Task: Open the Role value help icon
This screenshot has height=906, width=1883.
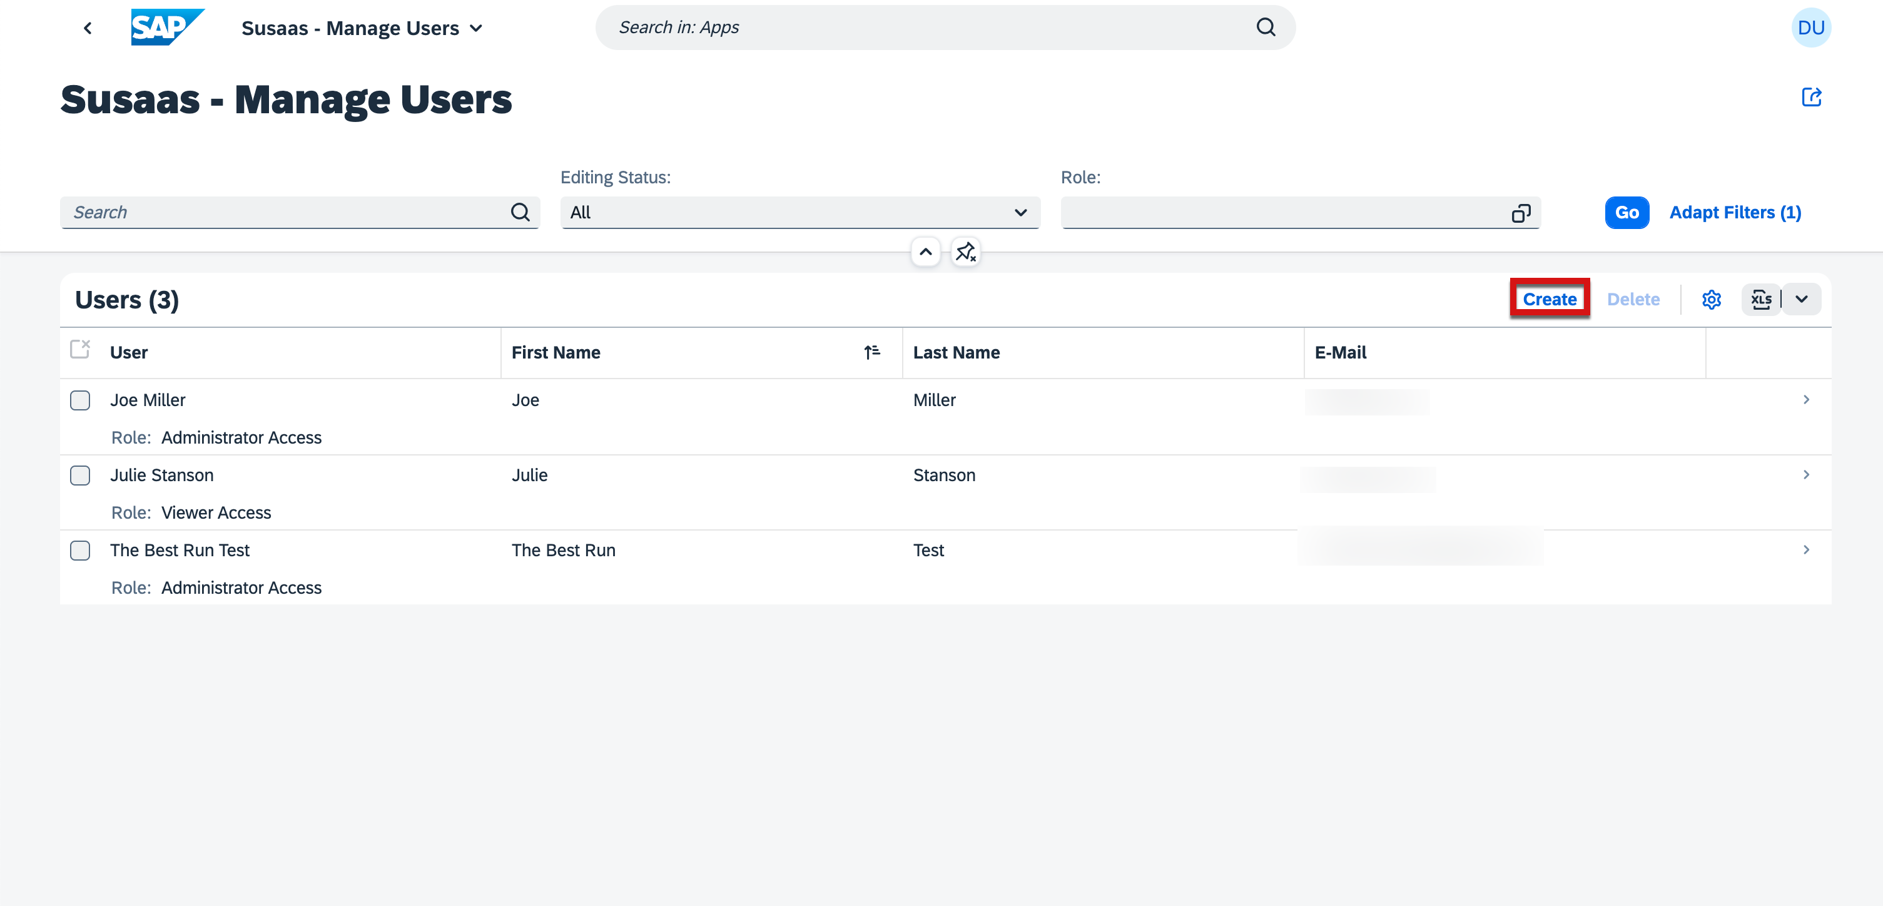Action: (1520, 213)
